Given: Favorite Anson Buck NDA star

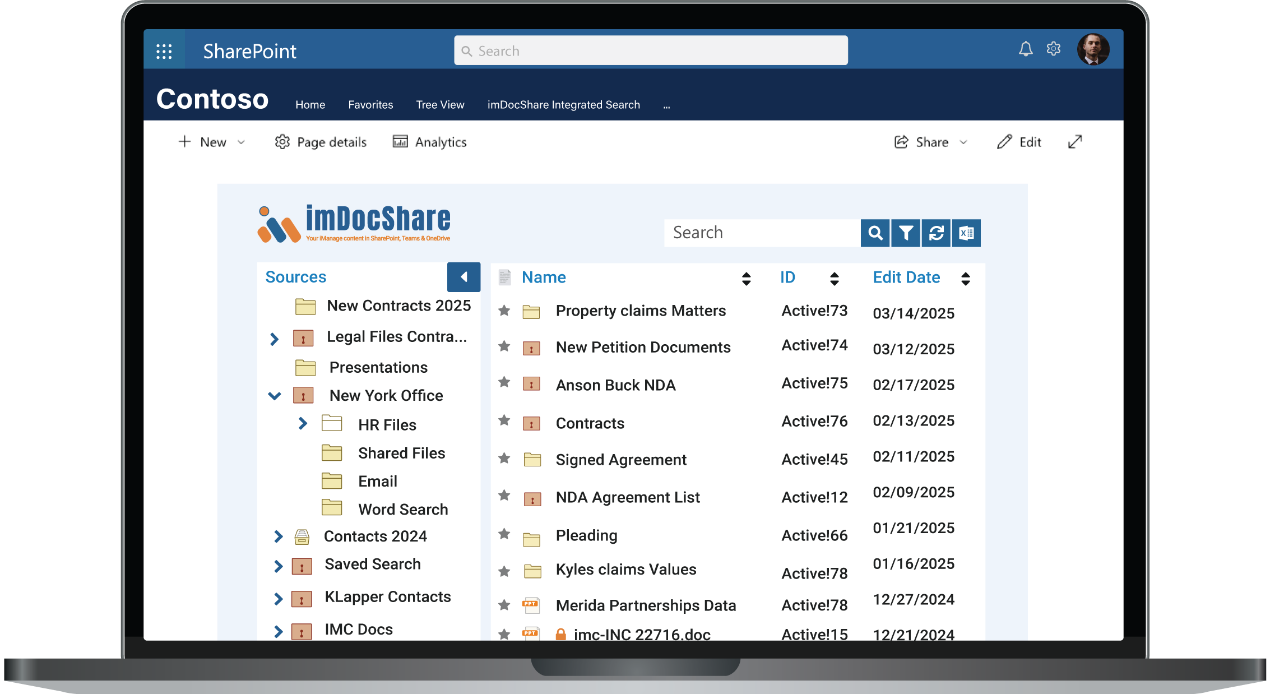Looking at the screenshot, I should [x=504, y=382].
